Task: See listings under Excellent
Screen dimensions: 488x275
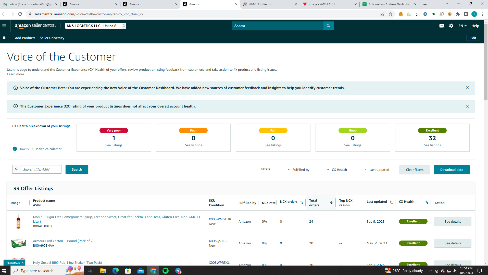Action: pyautogui.click(x=432, y=145)
